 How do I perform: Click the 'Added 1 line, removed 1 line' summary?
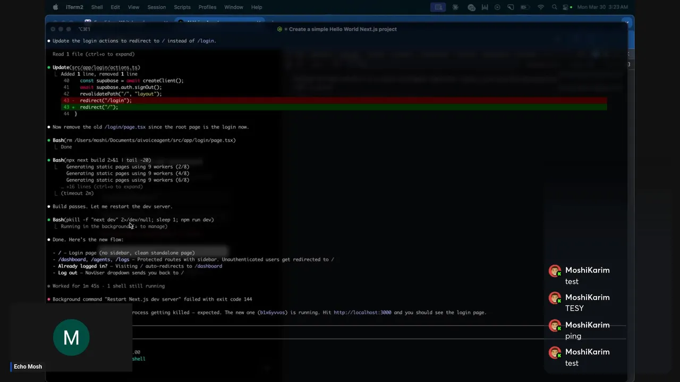click(99, 74)
